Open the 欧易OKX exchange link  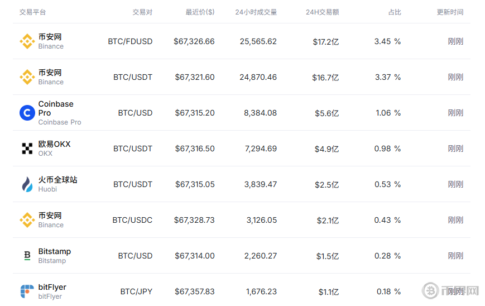point(55,144)
